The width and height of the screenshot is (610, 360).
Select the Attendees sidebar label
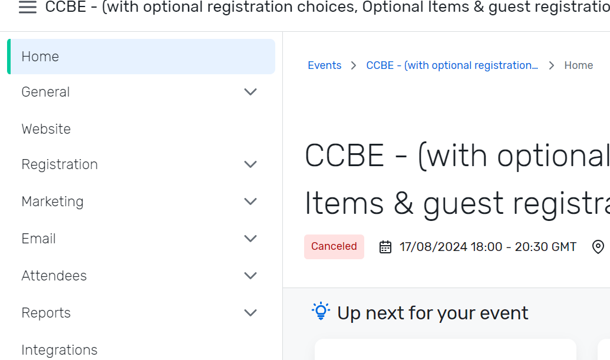pos(54,275)
